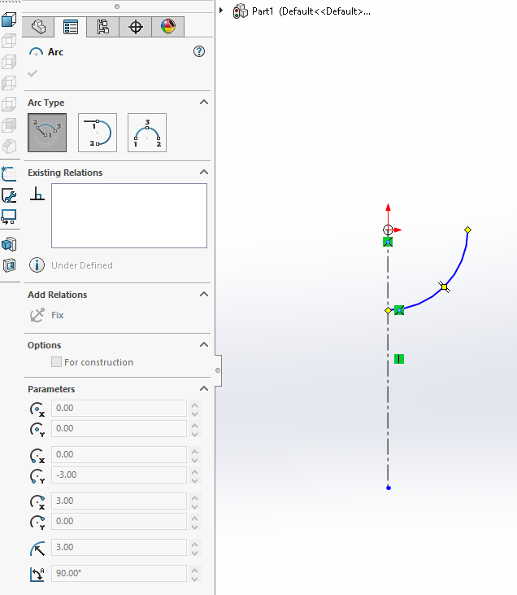Open the Arc help question mark
This screenshot has width=517, height=595.
coord(199,51)
